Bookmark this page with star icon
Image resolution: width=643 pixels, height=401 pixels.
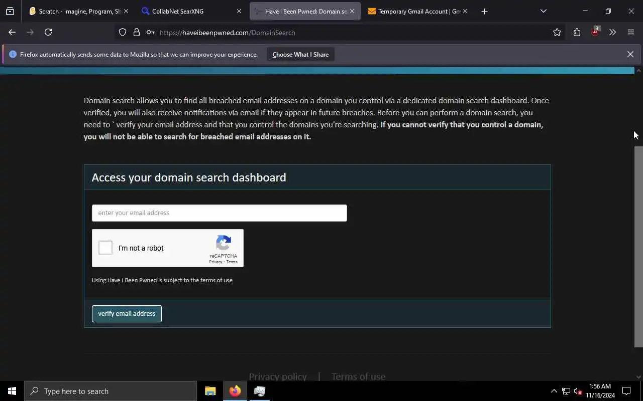[557, 33]
